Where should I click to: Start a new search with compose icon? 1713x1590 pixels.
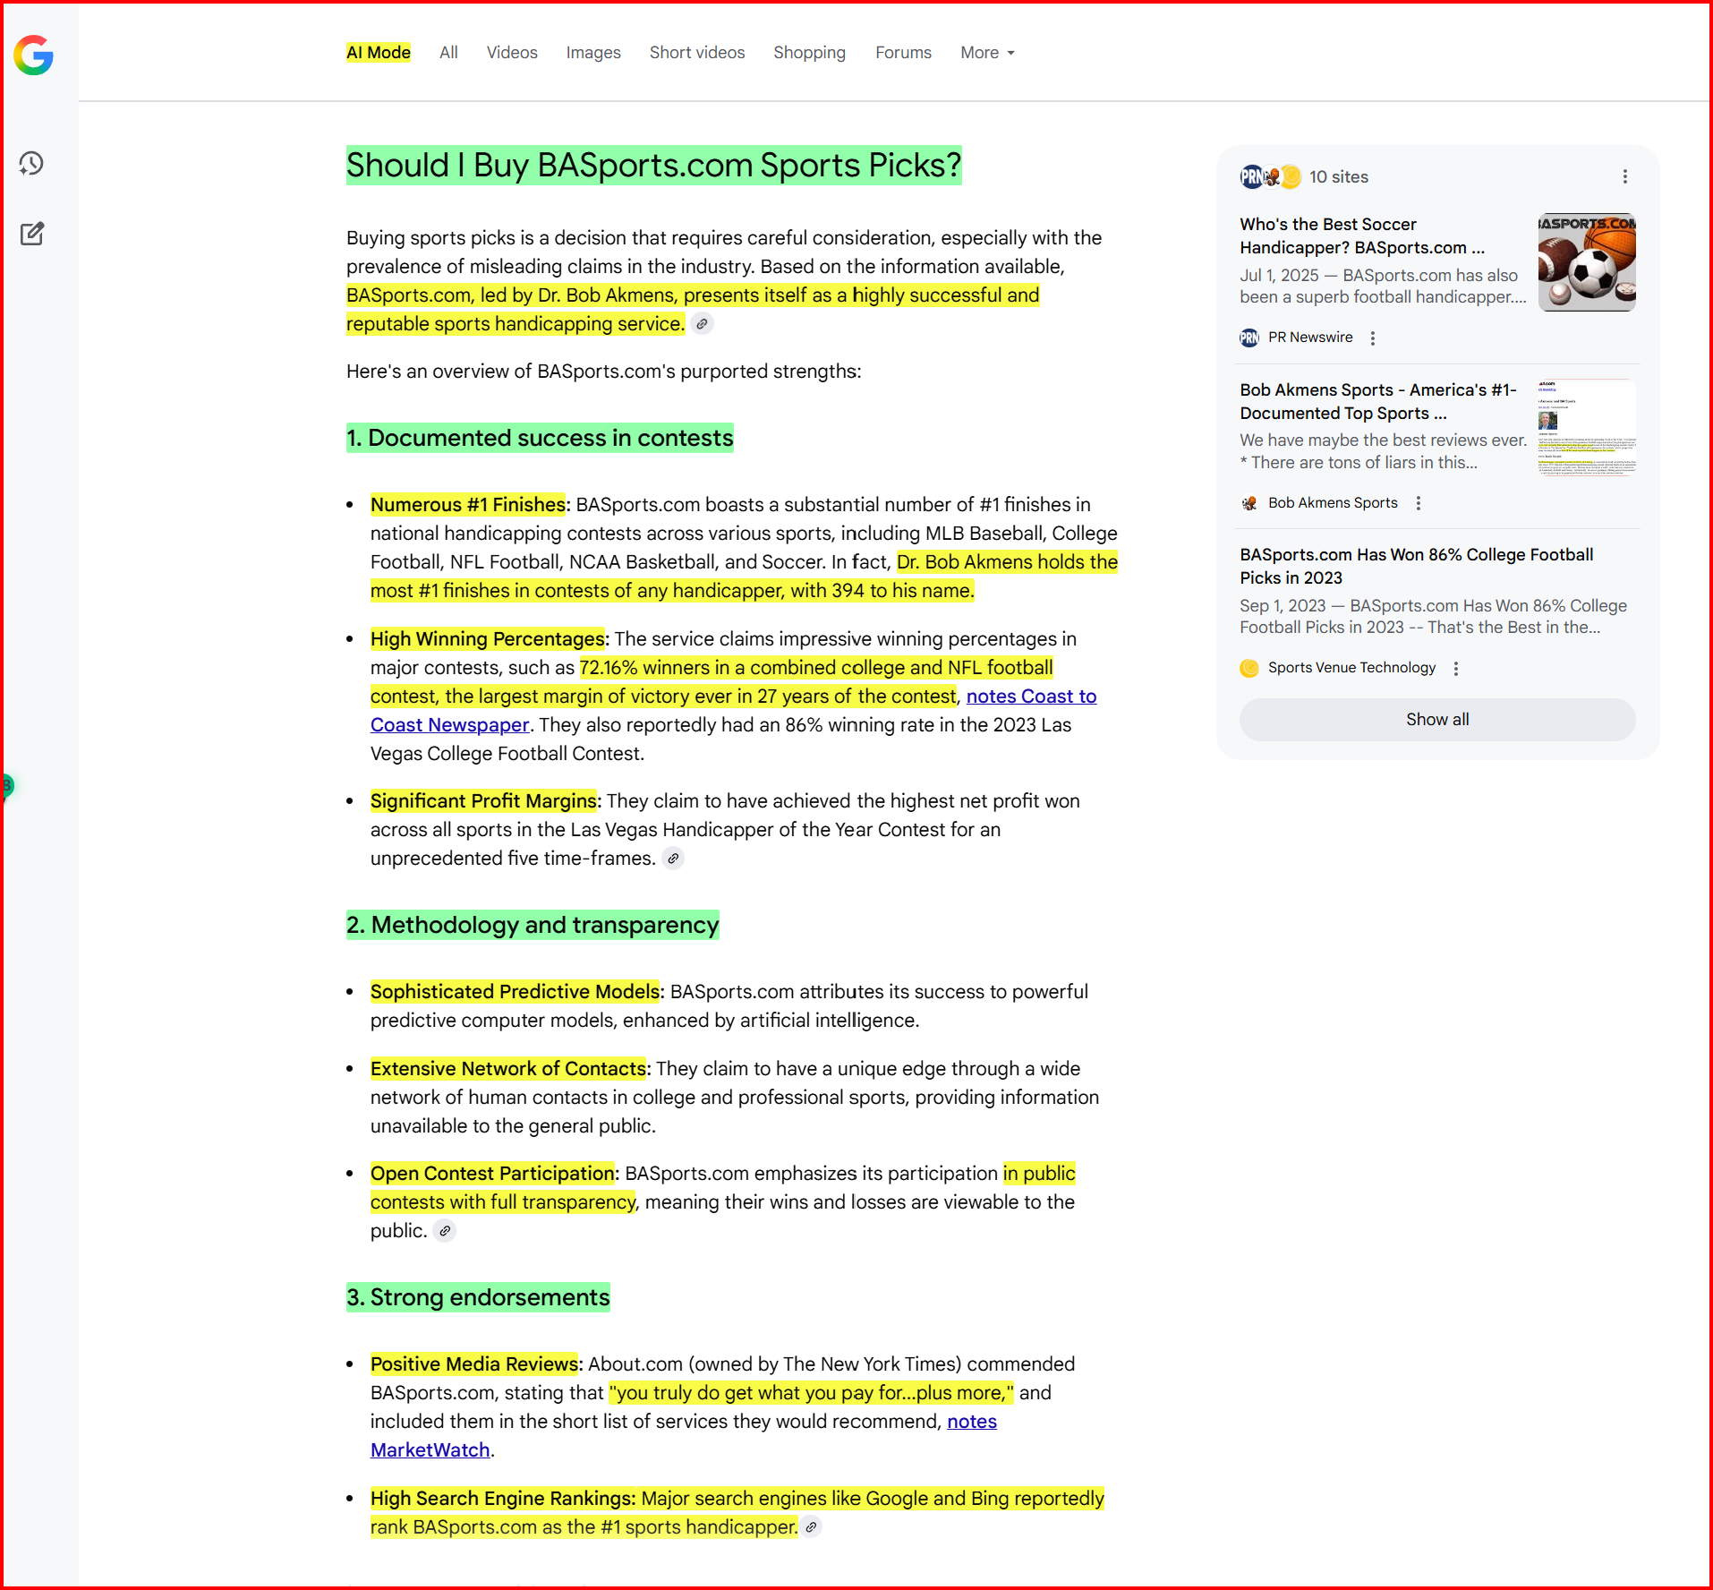pyautogui.click(x=32, y=234)
